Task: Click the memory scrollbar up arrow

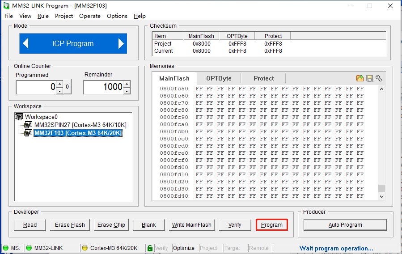Action: click(x=381, y=89)
